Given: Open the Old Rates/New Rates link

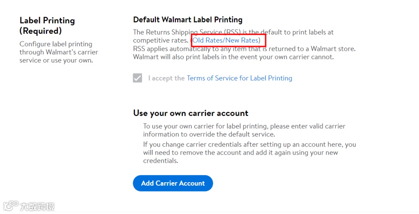Looking at the screenshot, I should pyautogui.click(x=225, y=40).
